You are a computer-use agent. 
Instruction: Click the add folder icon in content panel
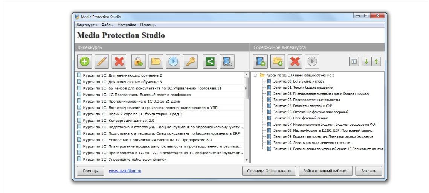(278, 61)
